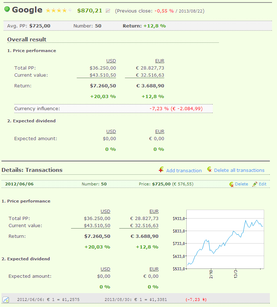Click the Google stock title
The image size is (277, 307).
[x=27, y=10]
